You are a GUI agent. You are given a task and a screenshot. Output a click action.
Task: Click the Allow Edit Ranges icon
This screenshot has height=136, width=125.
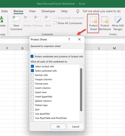point(118,20)
